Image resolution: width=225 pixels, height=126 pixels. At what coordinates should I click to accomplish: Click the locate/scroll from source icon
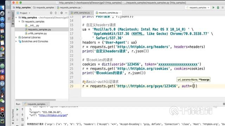point(51,13)
